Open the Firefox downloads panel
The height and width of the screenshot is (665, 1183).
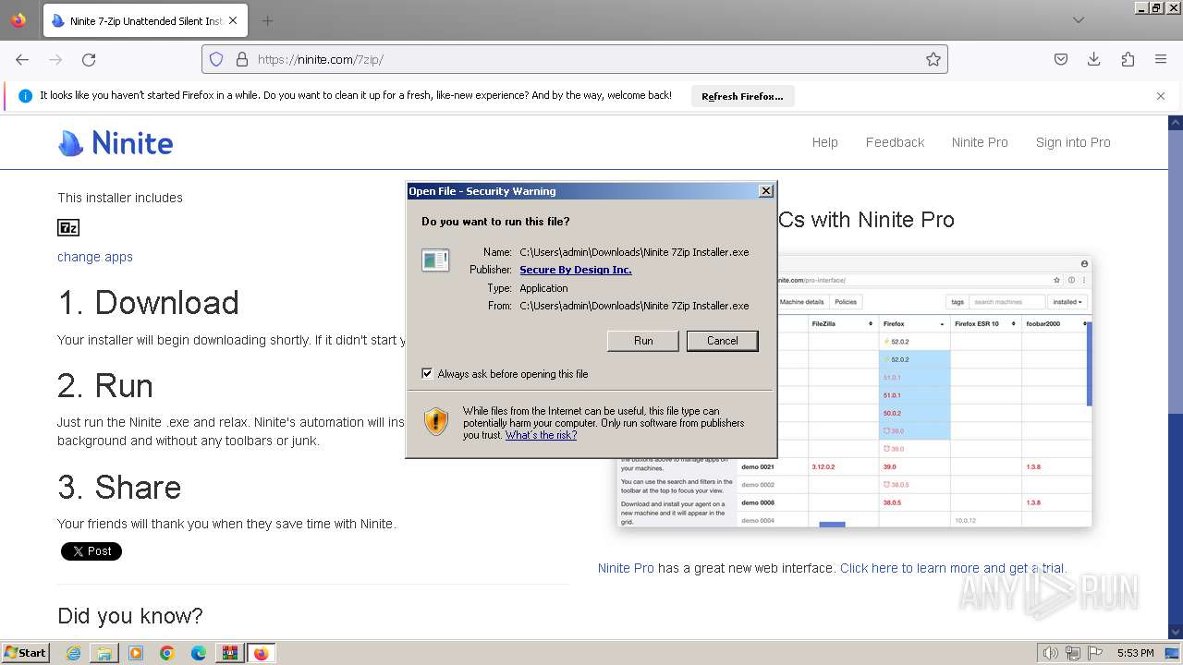(x=1094, y=59)
